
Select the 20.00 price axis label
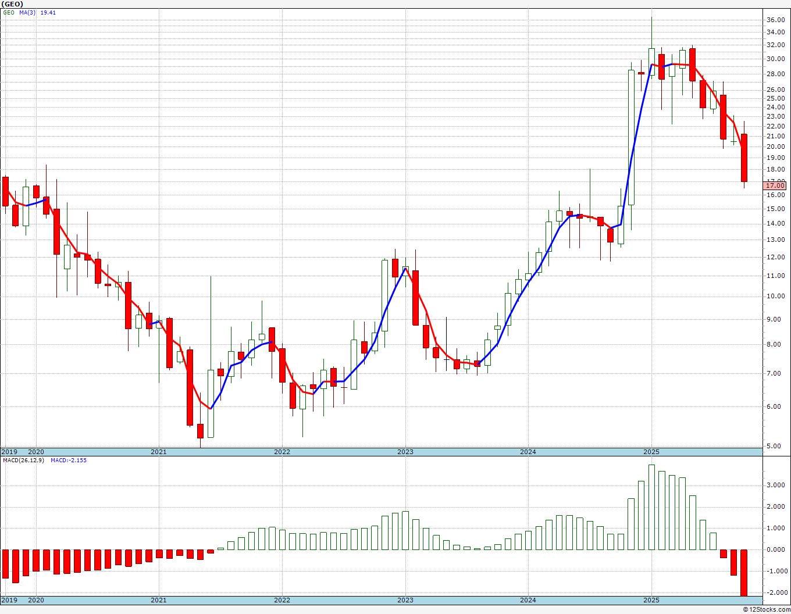coord(775,147)
